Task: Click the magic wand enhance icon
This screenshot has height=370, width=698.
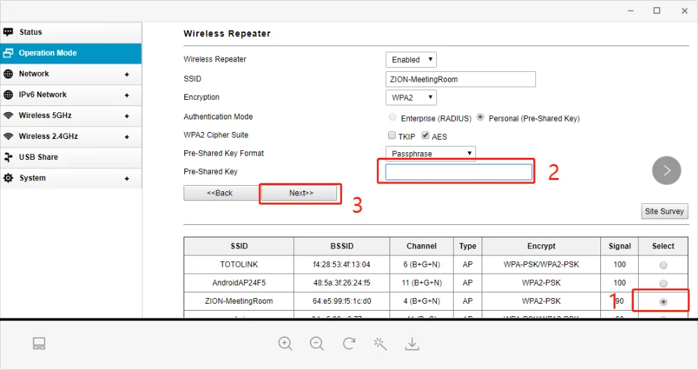Action: point(380,343)
